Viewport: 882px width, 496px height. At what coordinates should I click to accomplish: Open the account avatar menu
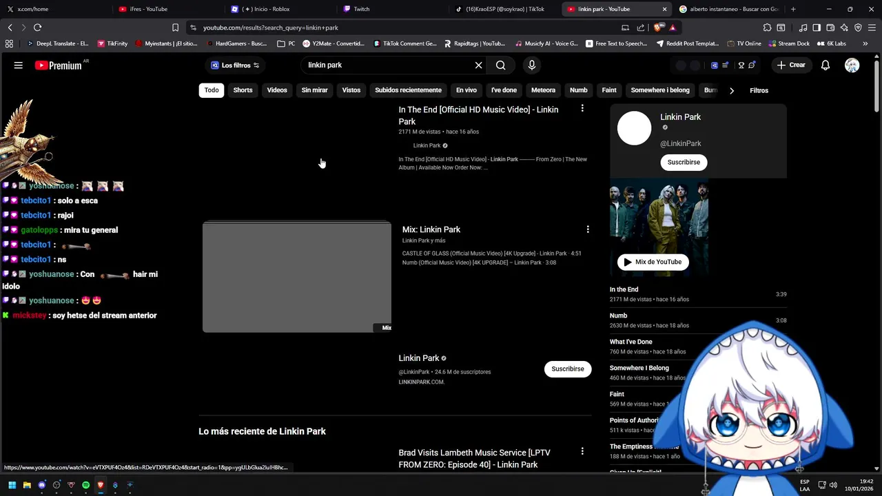[852, 65]
